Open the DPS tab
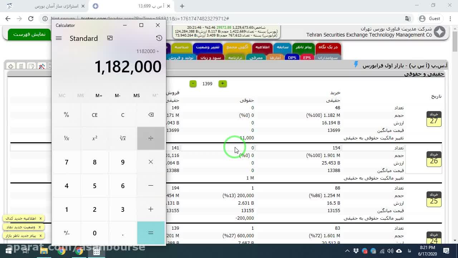458x258 pixels. click(x=292, y=57)
